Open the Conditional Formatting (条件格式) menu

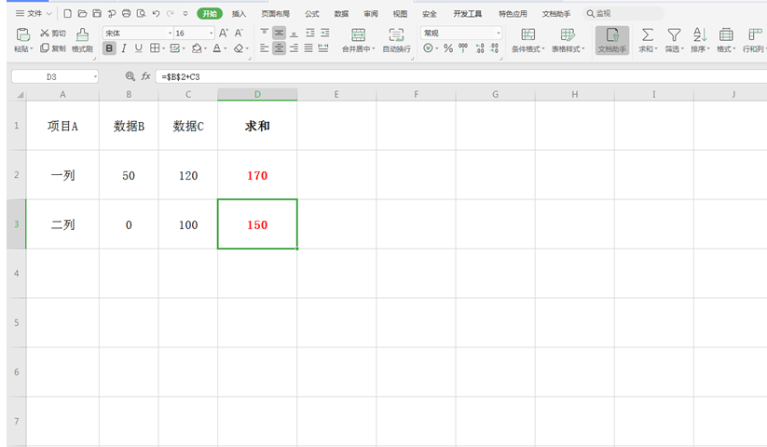pos(527,40)
